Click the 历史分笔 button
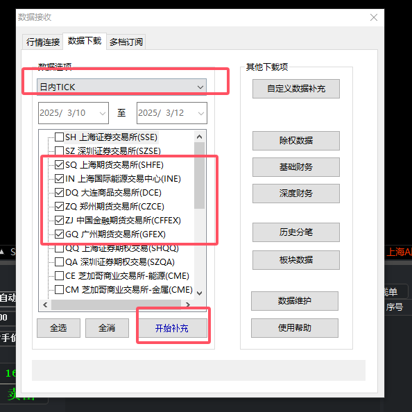The width and height of the screenshot is (412, 412). [x=296, y=232]
